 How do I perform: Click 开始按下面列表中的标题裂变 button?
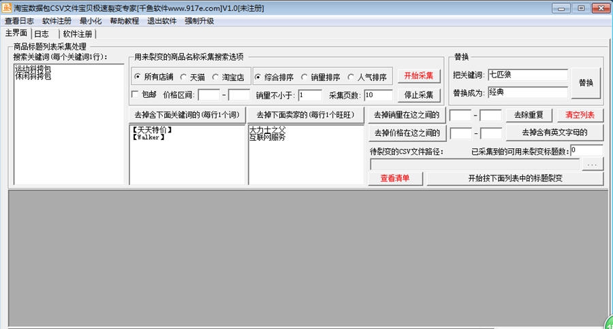point(515,178)
